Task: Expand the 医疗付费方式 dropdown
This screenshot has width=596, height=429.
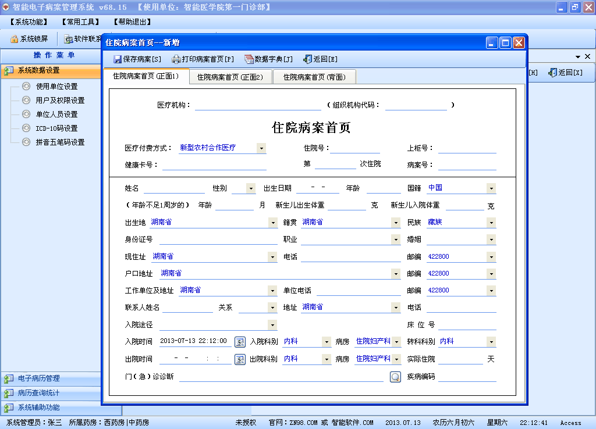Action: click(x=261, y=148)
